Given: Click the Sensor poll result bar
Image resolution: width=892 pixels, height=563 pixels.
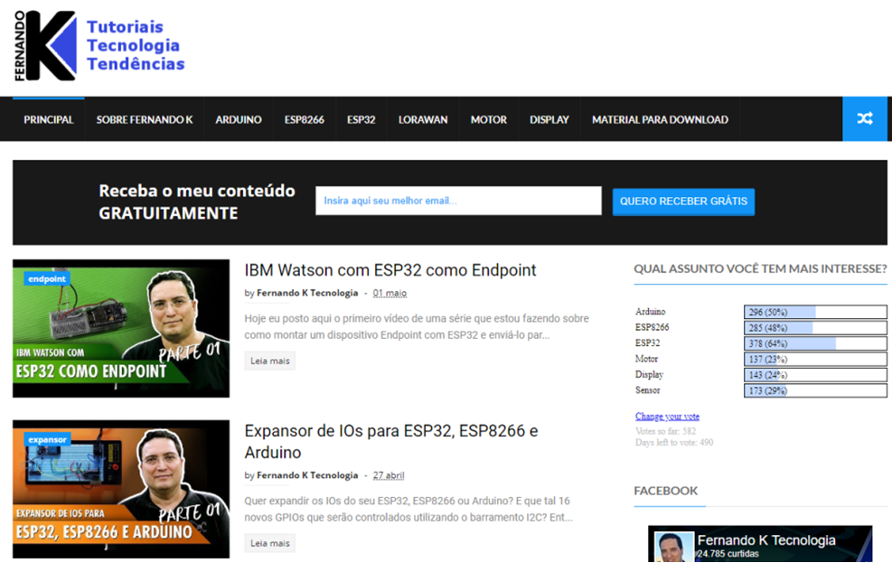Looking at the screenshot, I should point(815,390).
